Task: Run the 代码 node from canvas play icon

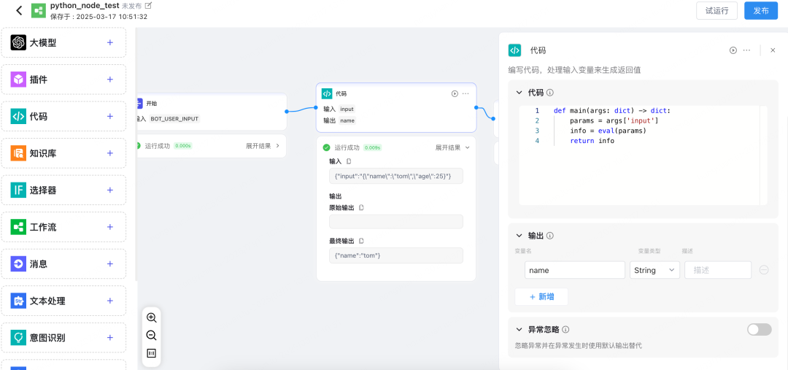Action: tap(455, 93)
